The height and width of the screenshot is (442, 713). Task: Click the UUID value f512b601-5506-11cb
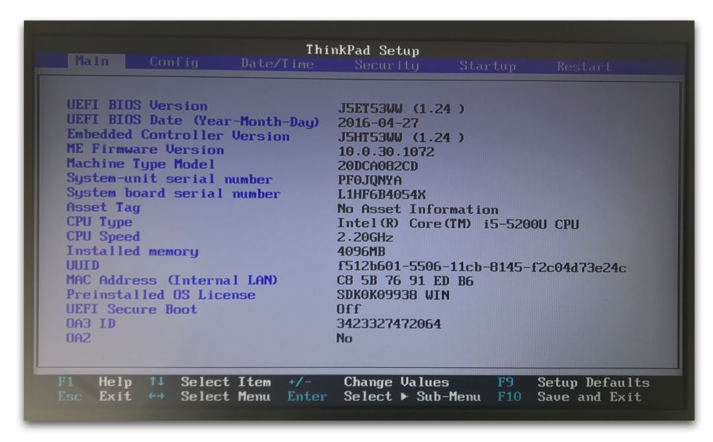tap(481, 267)
